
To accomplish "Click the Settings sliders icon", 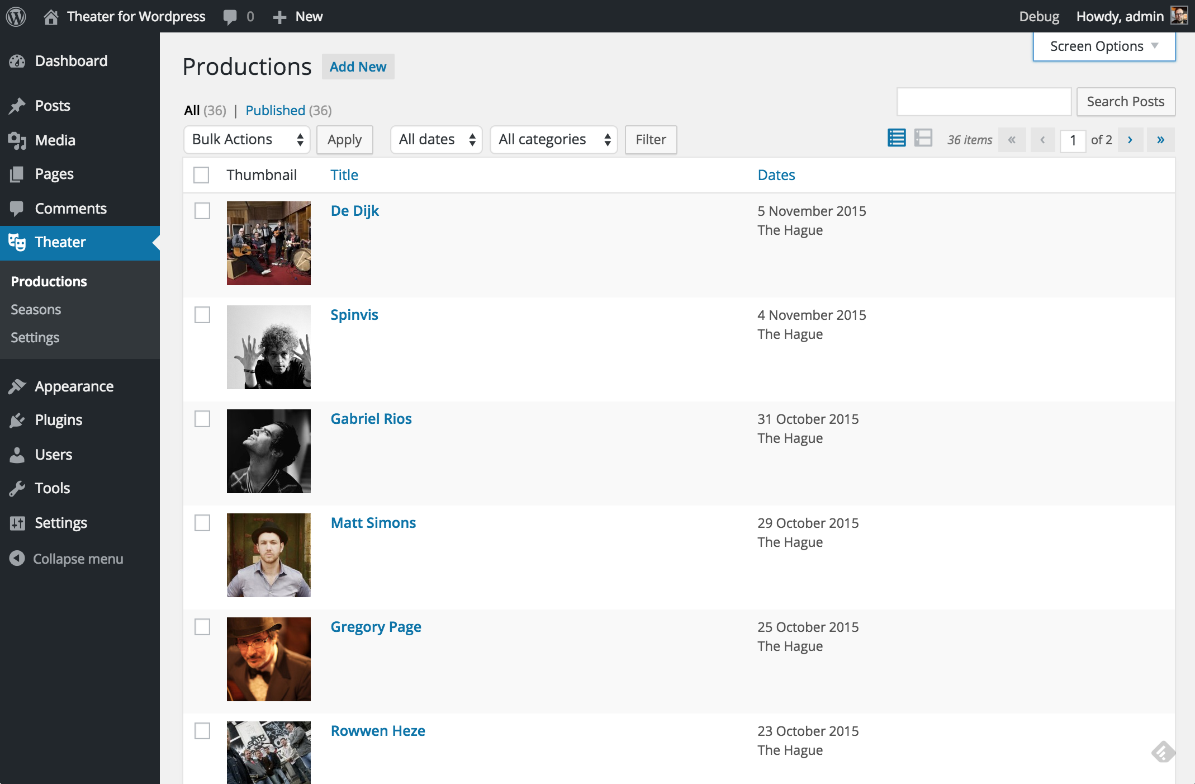I will (x=17, y=523).
